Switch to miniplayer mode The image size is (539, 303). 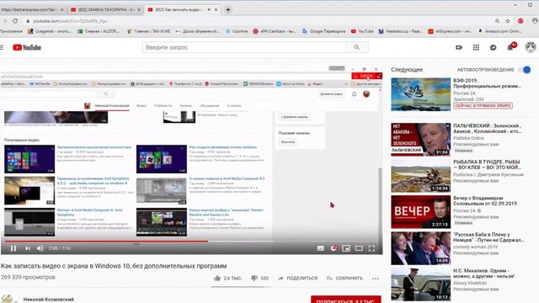pos(346,248)
